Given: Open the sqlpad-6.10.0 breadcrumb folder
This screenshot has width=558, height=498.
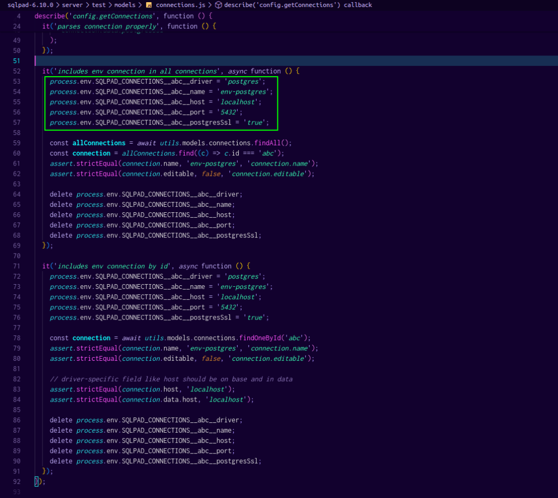Looking at the screenshot, I should pos(30,5).
